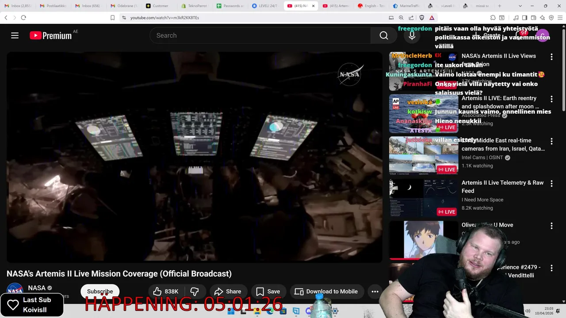Open site settings icon left of URL
Viewport: 566px width, 318px height.
tap(124, 18)
